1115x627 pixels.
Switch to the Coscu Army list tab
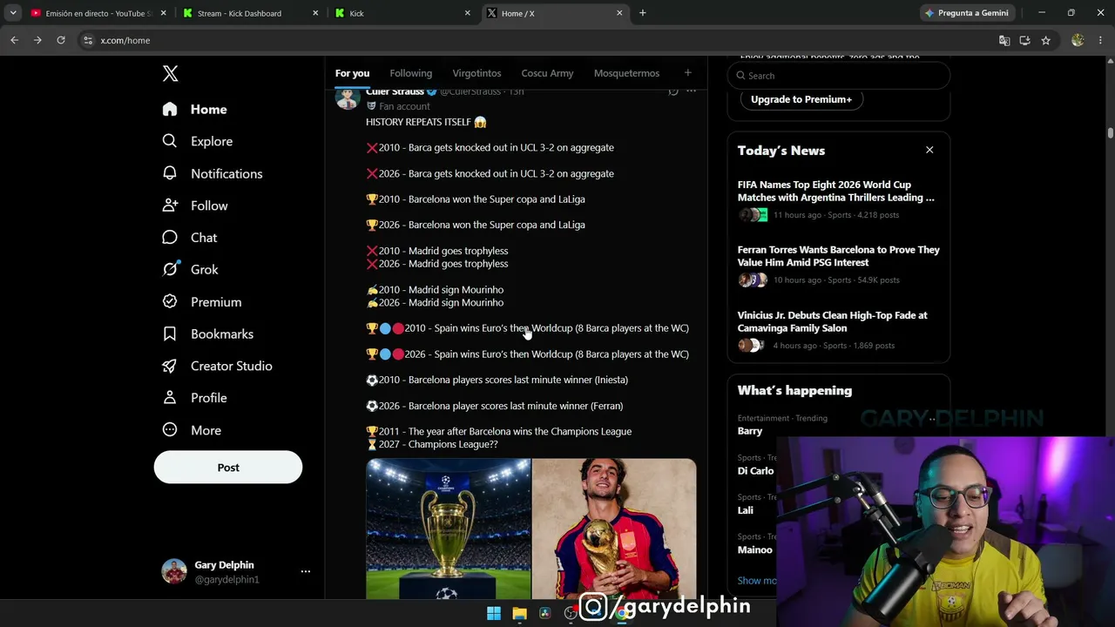pos(547,73)
